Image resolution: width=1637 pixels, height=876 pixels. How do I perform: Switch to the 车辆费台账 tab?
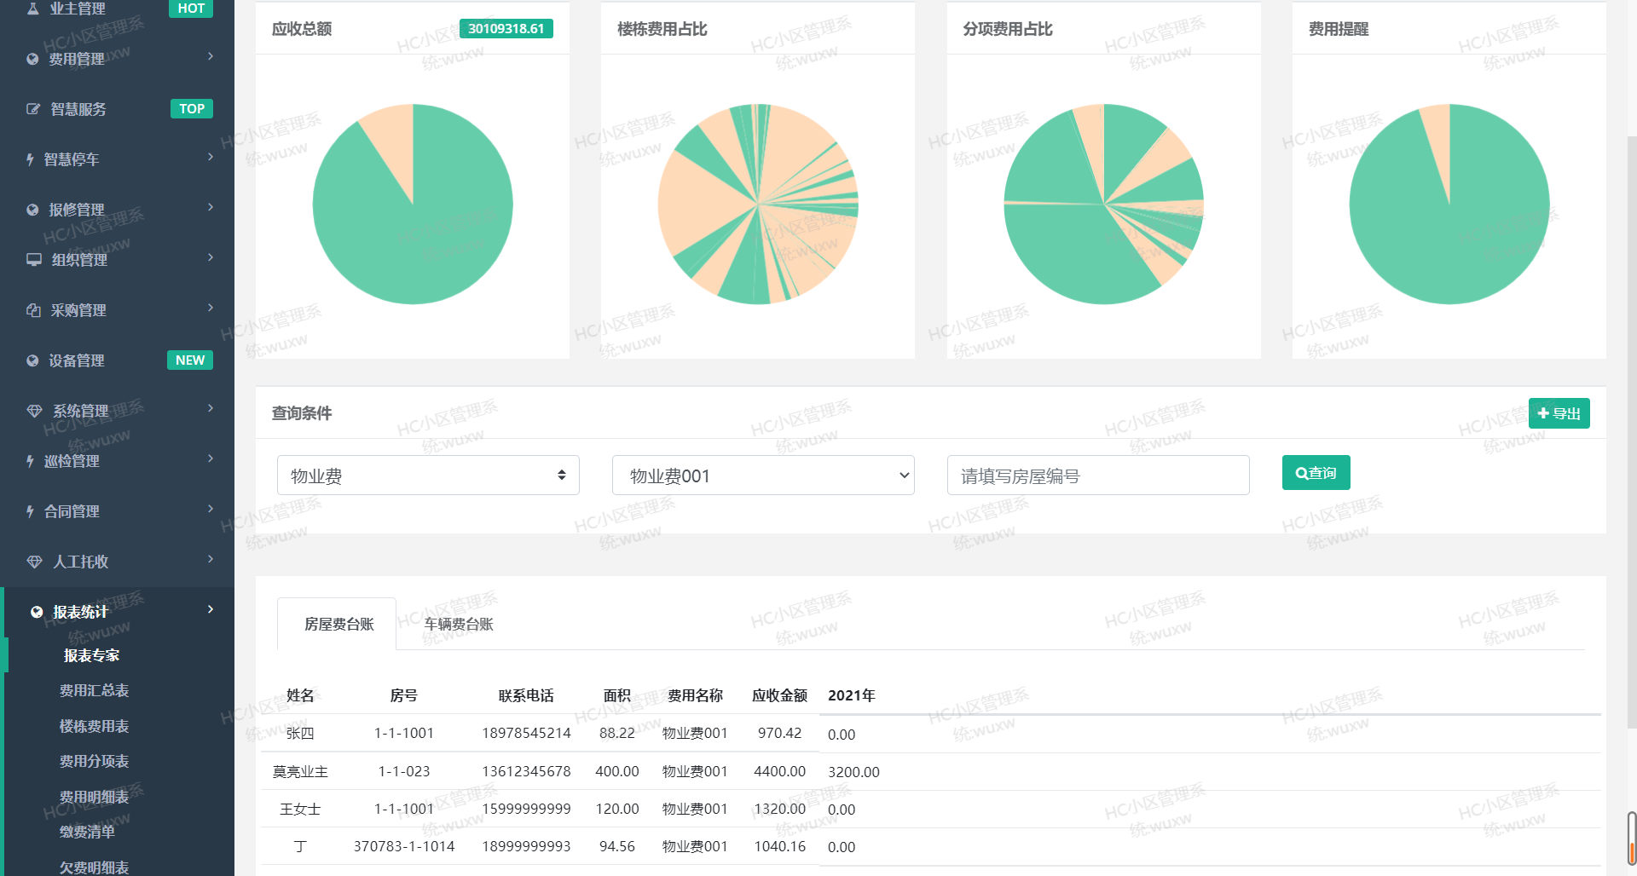[459, 625]
